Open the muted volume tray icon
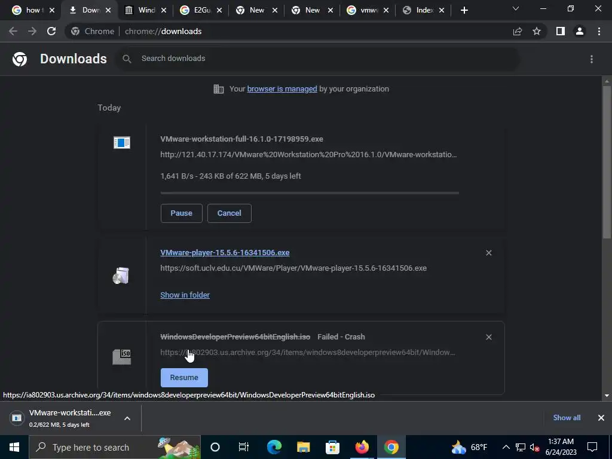612x459 pixels. tap(535, 447)
